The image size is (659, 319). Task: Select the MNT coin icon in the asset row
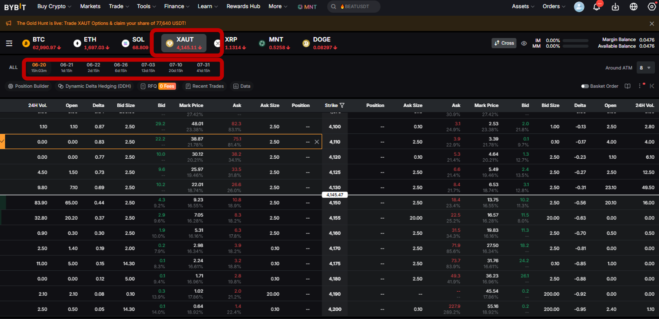pos(262,43)
